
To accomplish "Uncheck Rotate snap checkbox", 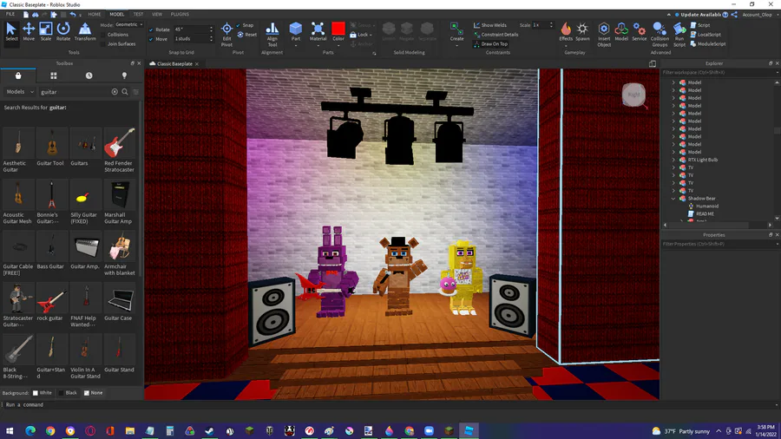I will pos(151,29).
